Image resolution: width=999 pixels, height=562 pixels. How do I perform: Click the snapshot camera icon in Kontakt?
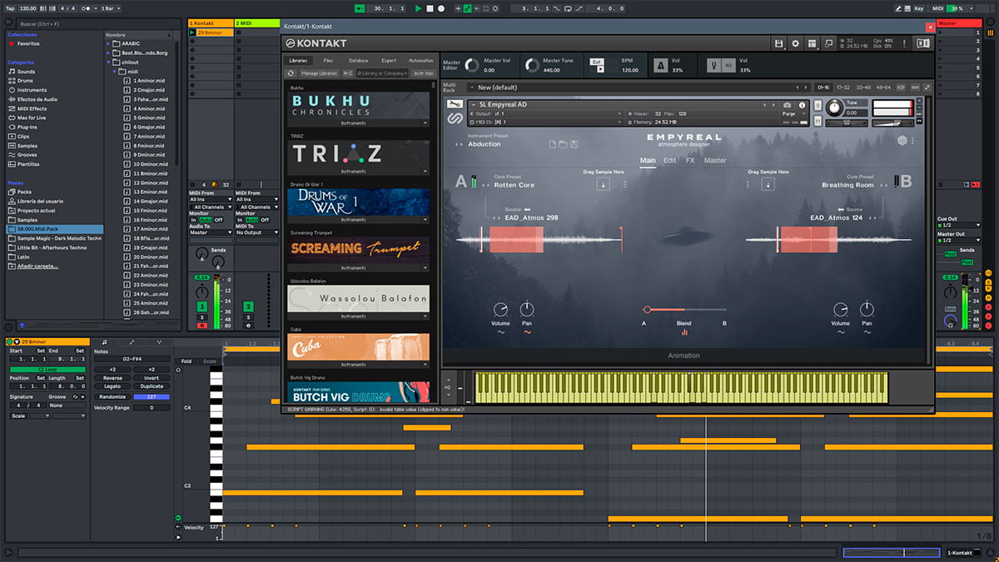tap(788, 105)
